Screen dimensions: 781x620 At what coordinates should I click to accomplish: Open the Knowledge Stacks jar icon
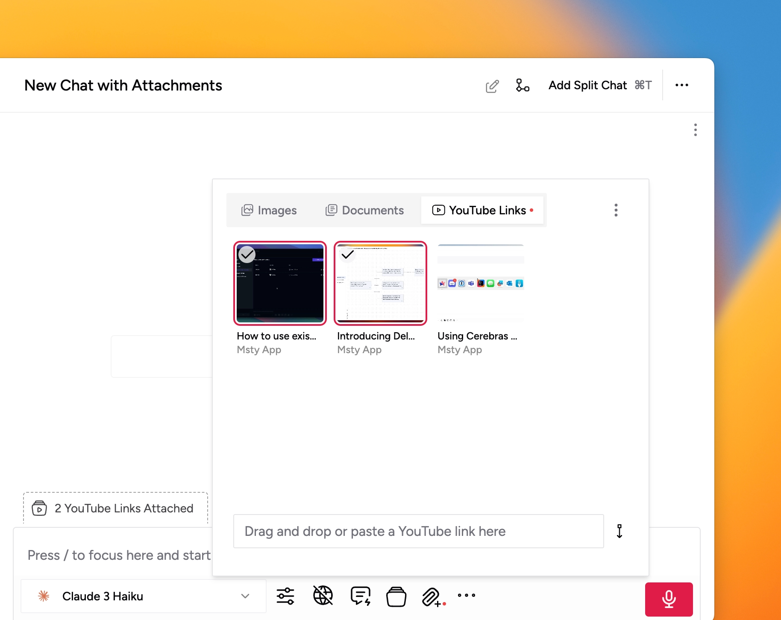tap(396, 596)
